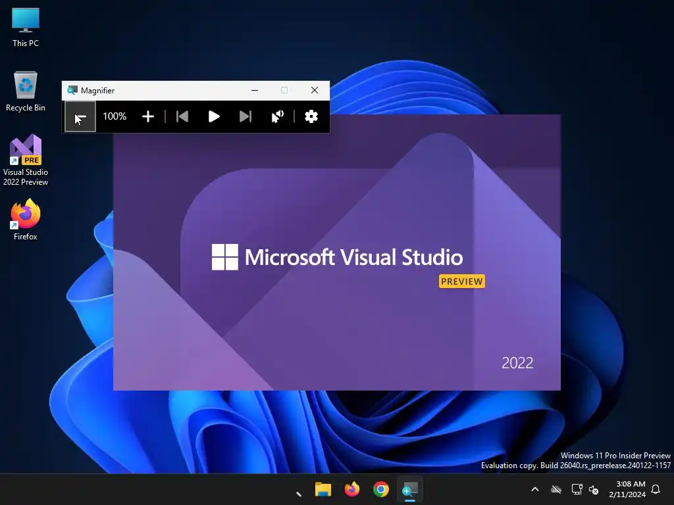Screen dimensions: 674x505
Task: Select the Magnifier read from here icon
Action: tap(278, 116)
